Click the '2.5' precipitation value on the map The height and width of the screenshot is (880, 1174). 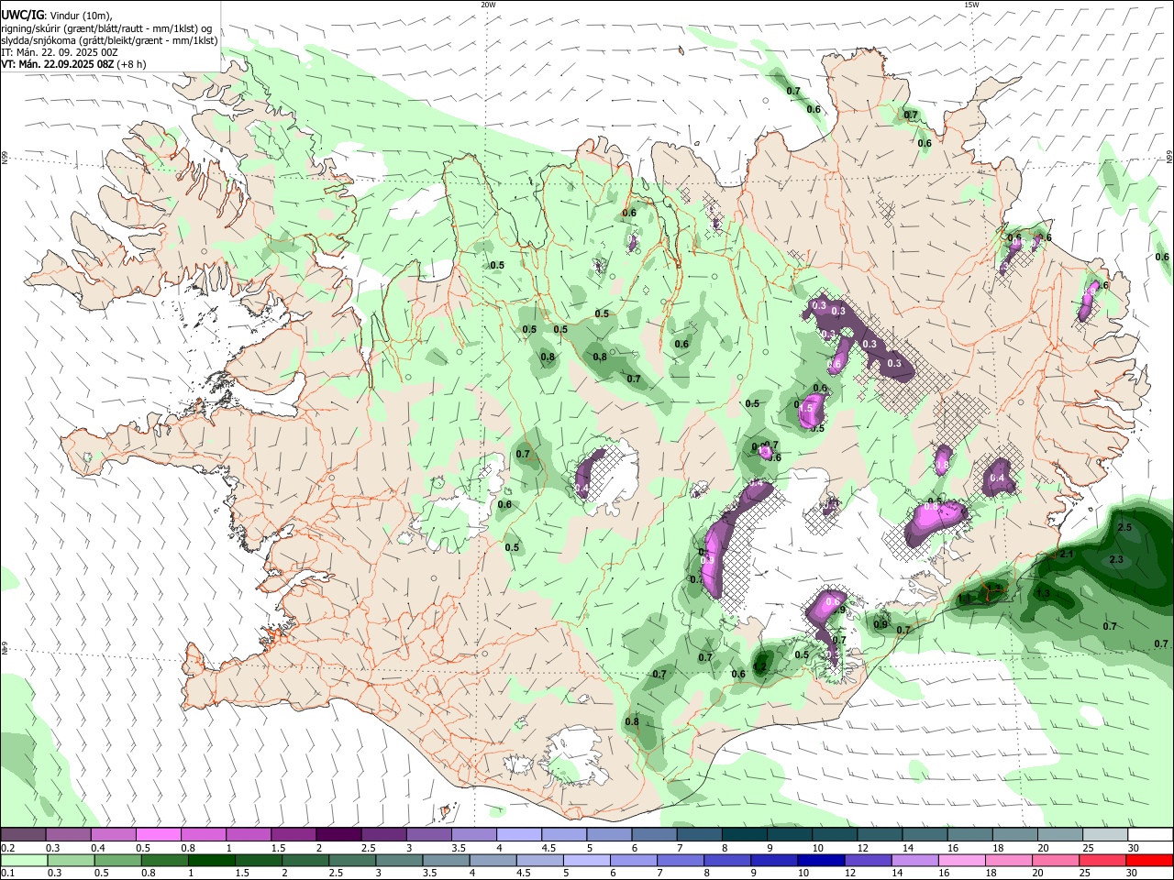point(1124,527)
